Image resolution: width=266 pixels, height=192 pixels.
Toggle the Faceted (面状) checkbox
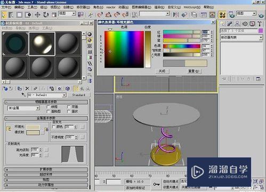(x=69, y=111)
